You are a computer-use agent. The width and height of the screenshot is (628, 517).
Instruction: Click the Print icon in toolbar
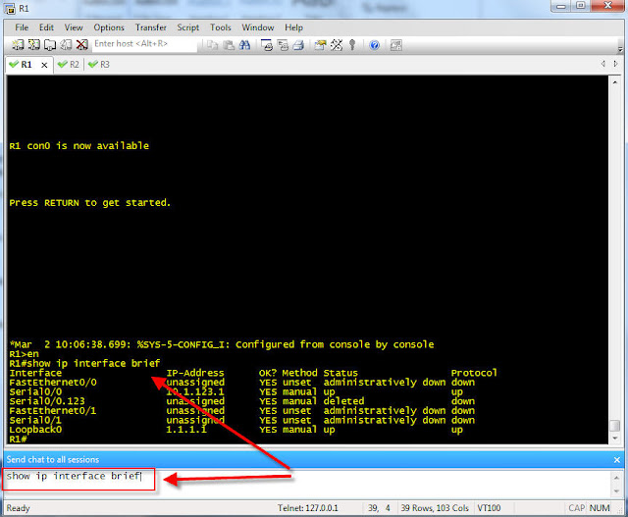[298, 45]
